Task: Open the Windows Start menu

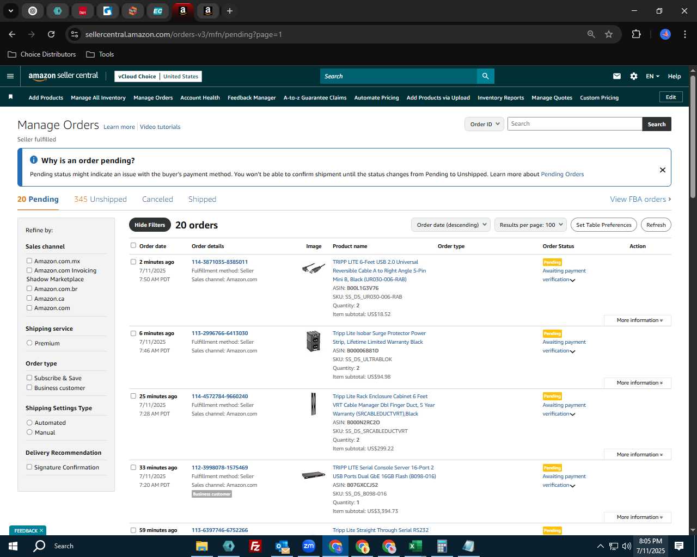Action: click(x=13, y=546)
